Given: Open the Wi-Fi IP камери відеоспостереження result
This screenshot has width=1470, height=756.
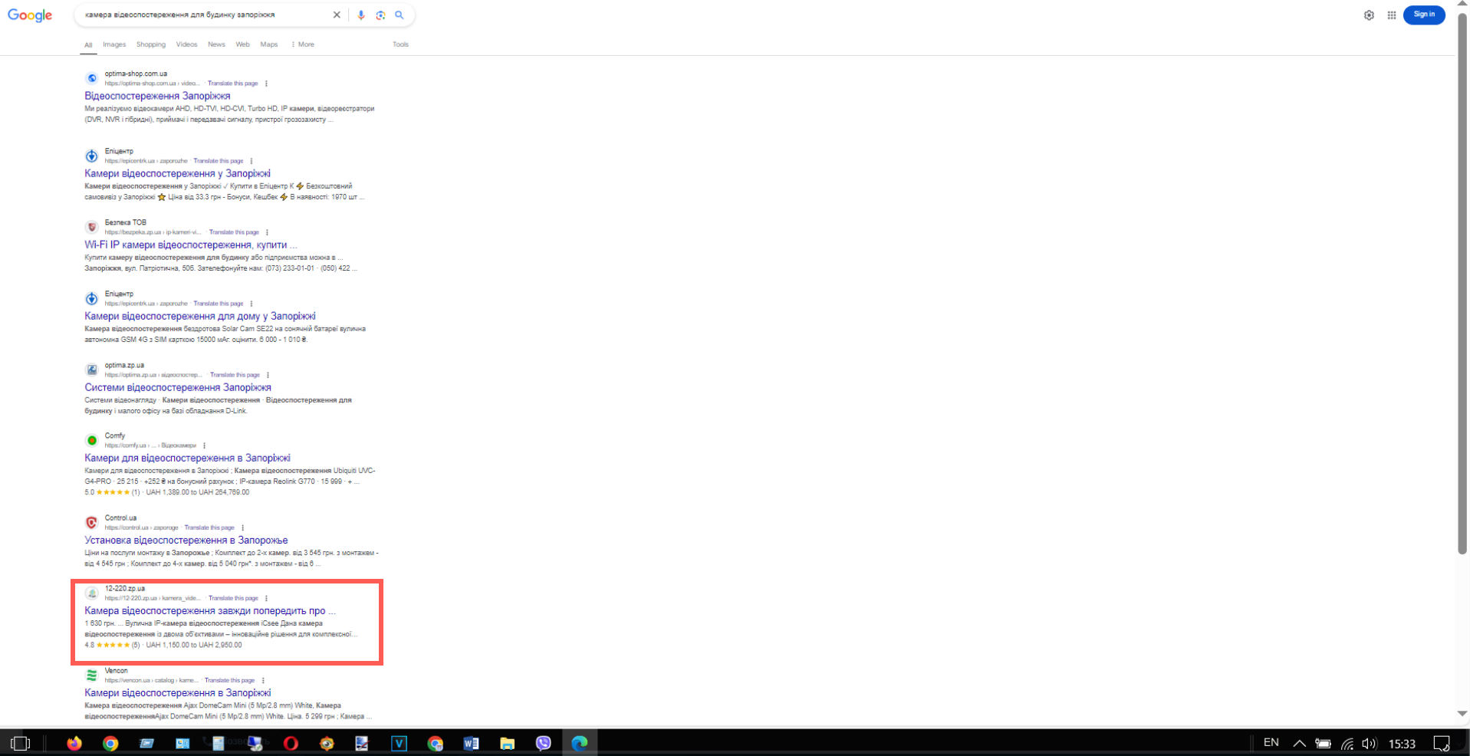Looking at the screenshot, I should pos(191,245).
